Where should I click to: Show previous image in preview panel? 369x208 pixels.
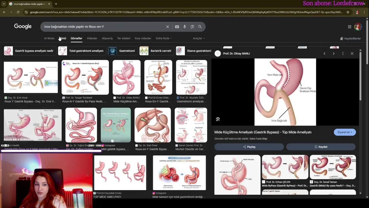[x=324, y=53]
